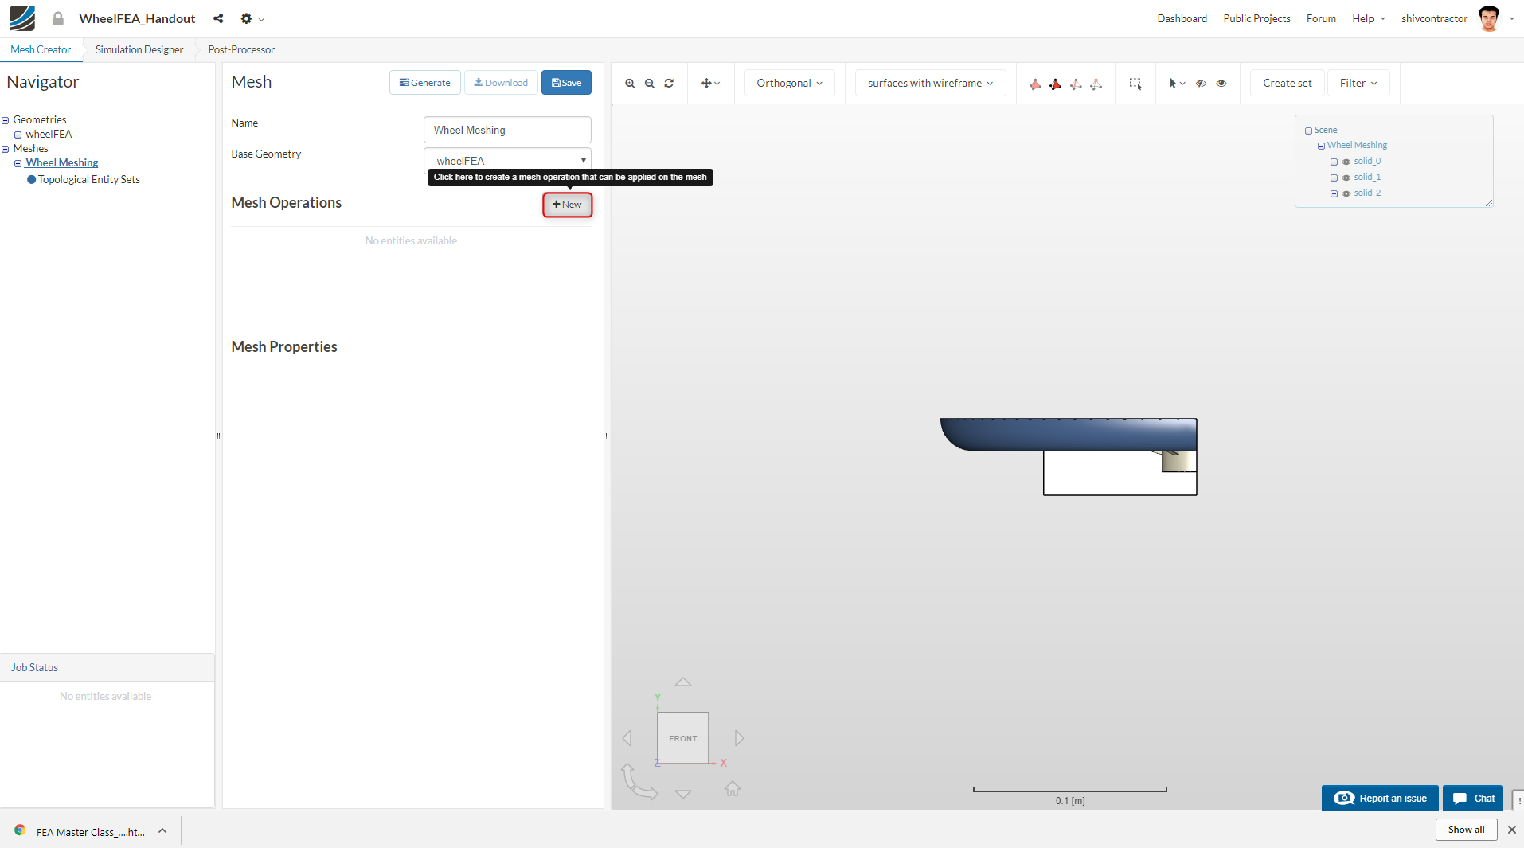Save the mesh with the Save button
The height and width of the screenshot is (848, 1524).
(566, 83)
